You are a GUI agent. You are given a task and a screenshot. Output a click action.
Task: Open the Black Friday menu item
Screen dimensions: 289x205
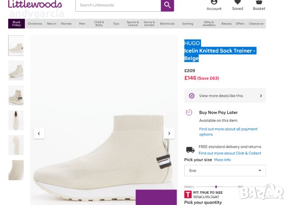pyautogui.click(x=17, y=23)
